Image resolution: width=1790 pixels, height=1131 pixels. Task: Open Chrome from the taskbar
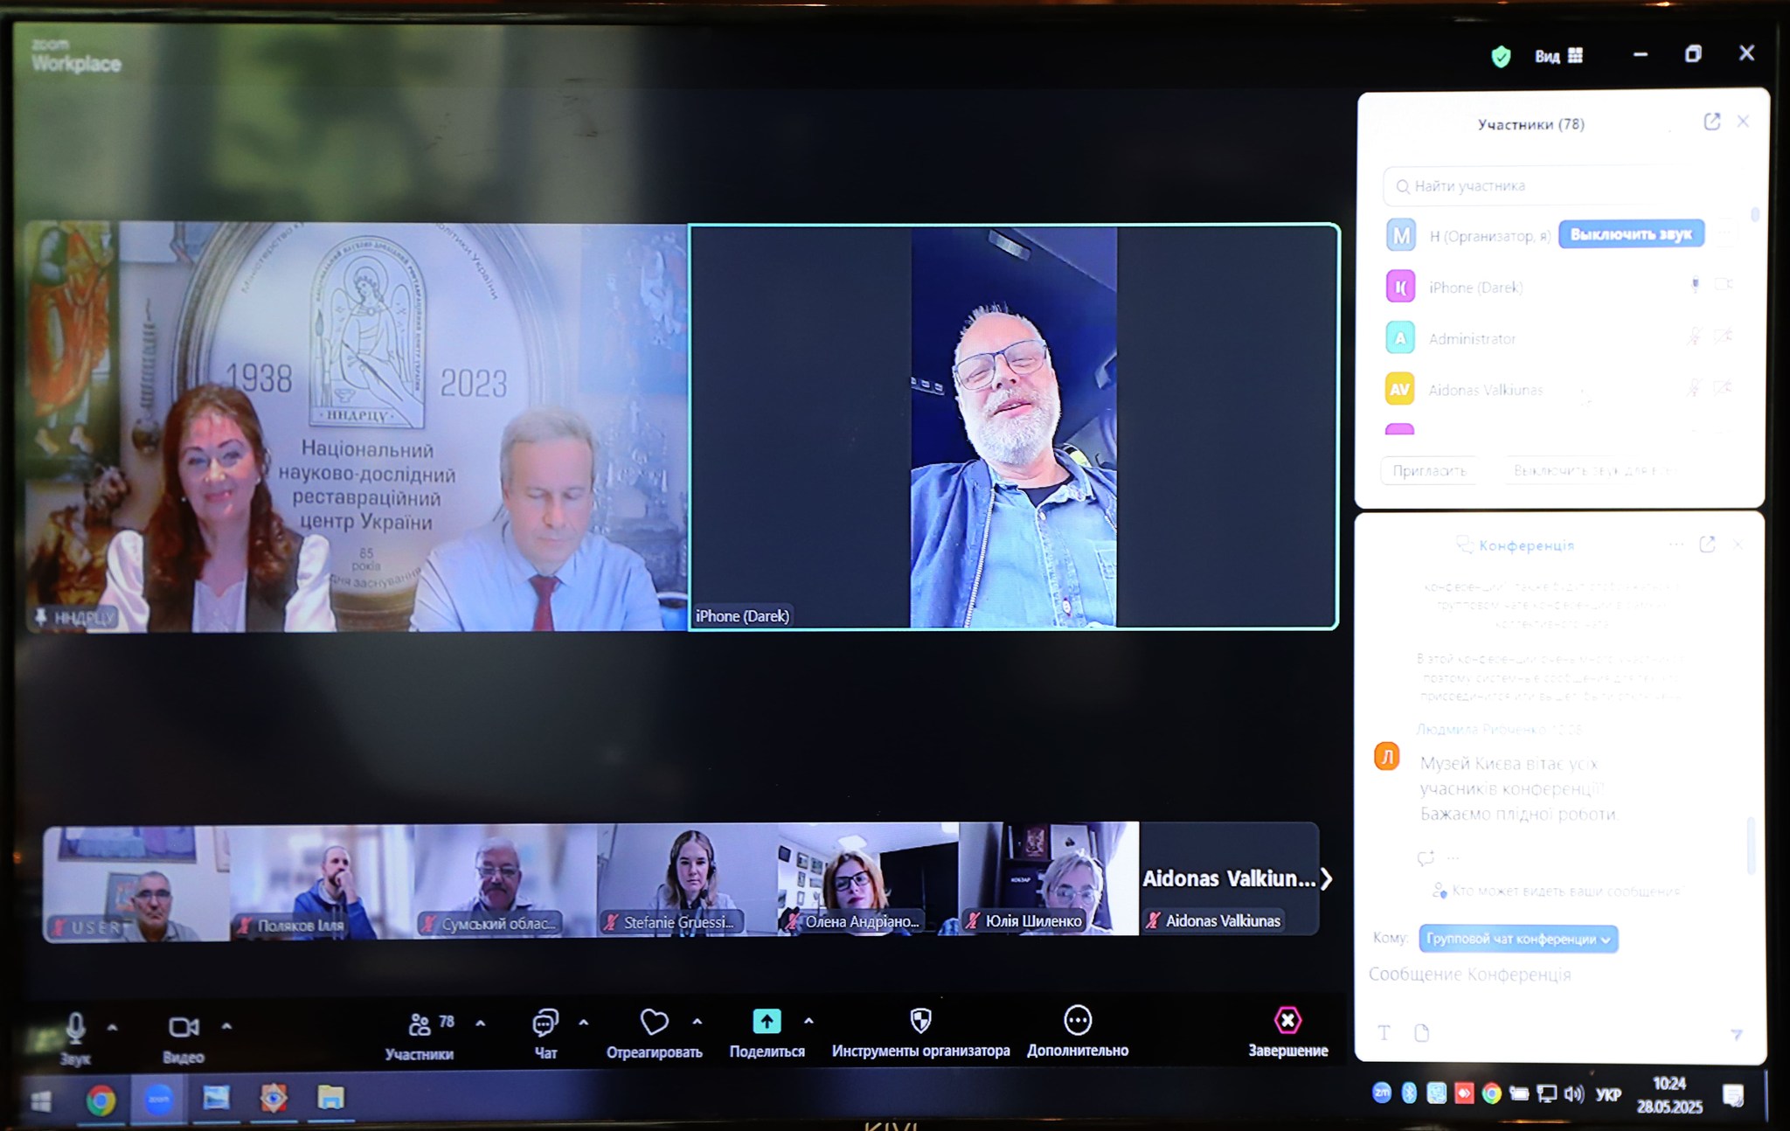tap(101, 1100)
